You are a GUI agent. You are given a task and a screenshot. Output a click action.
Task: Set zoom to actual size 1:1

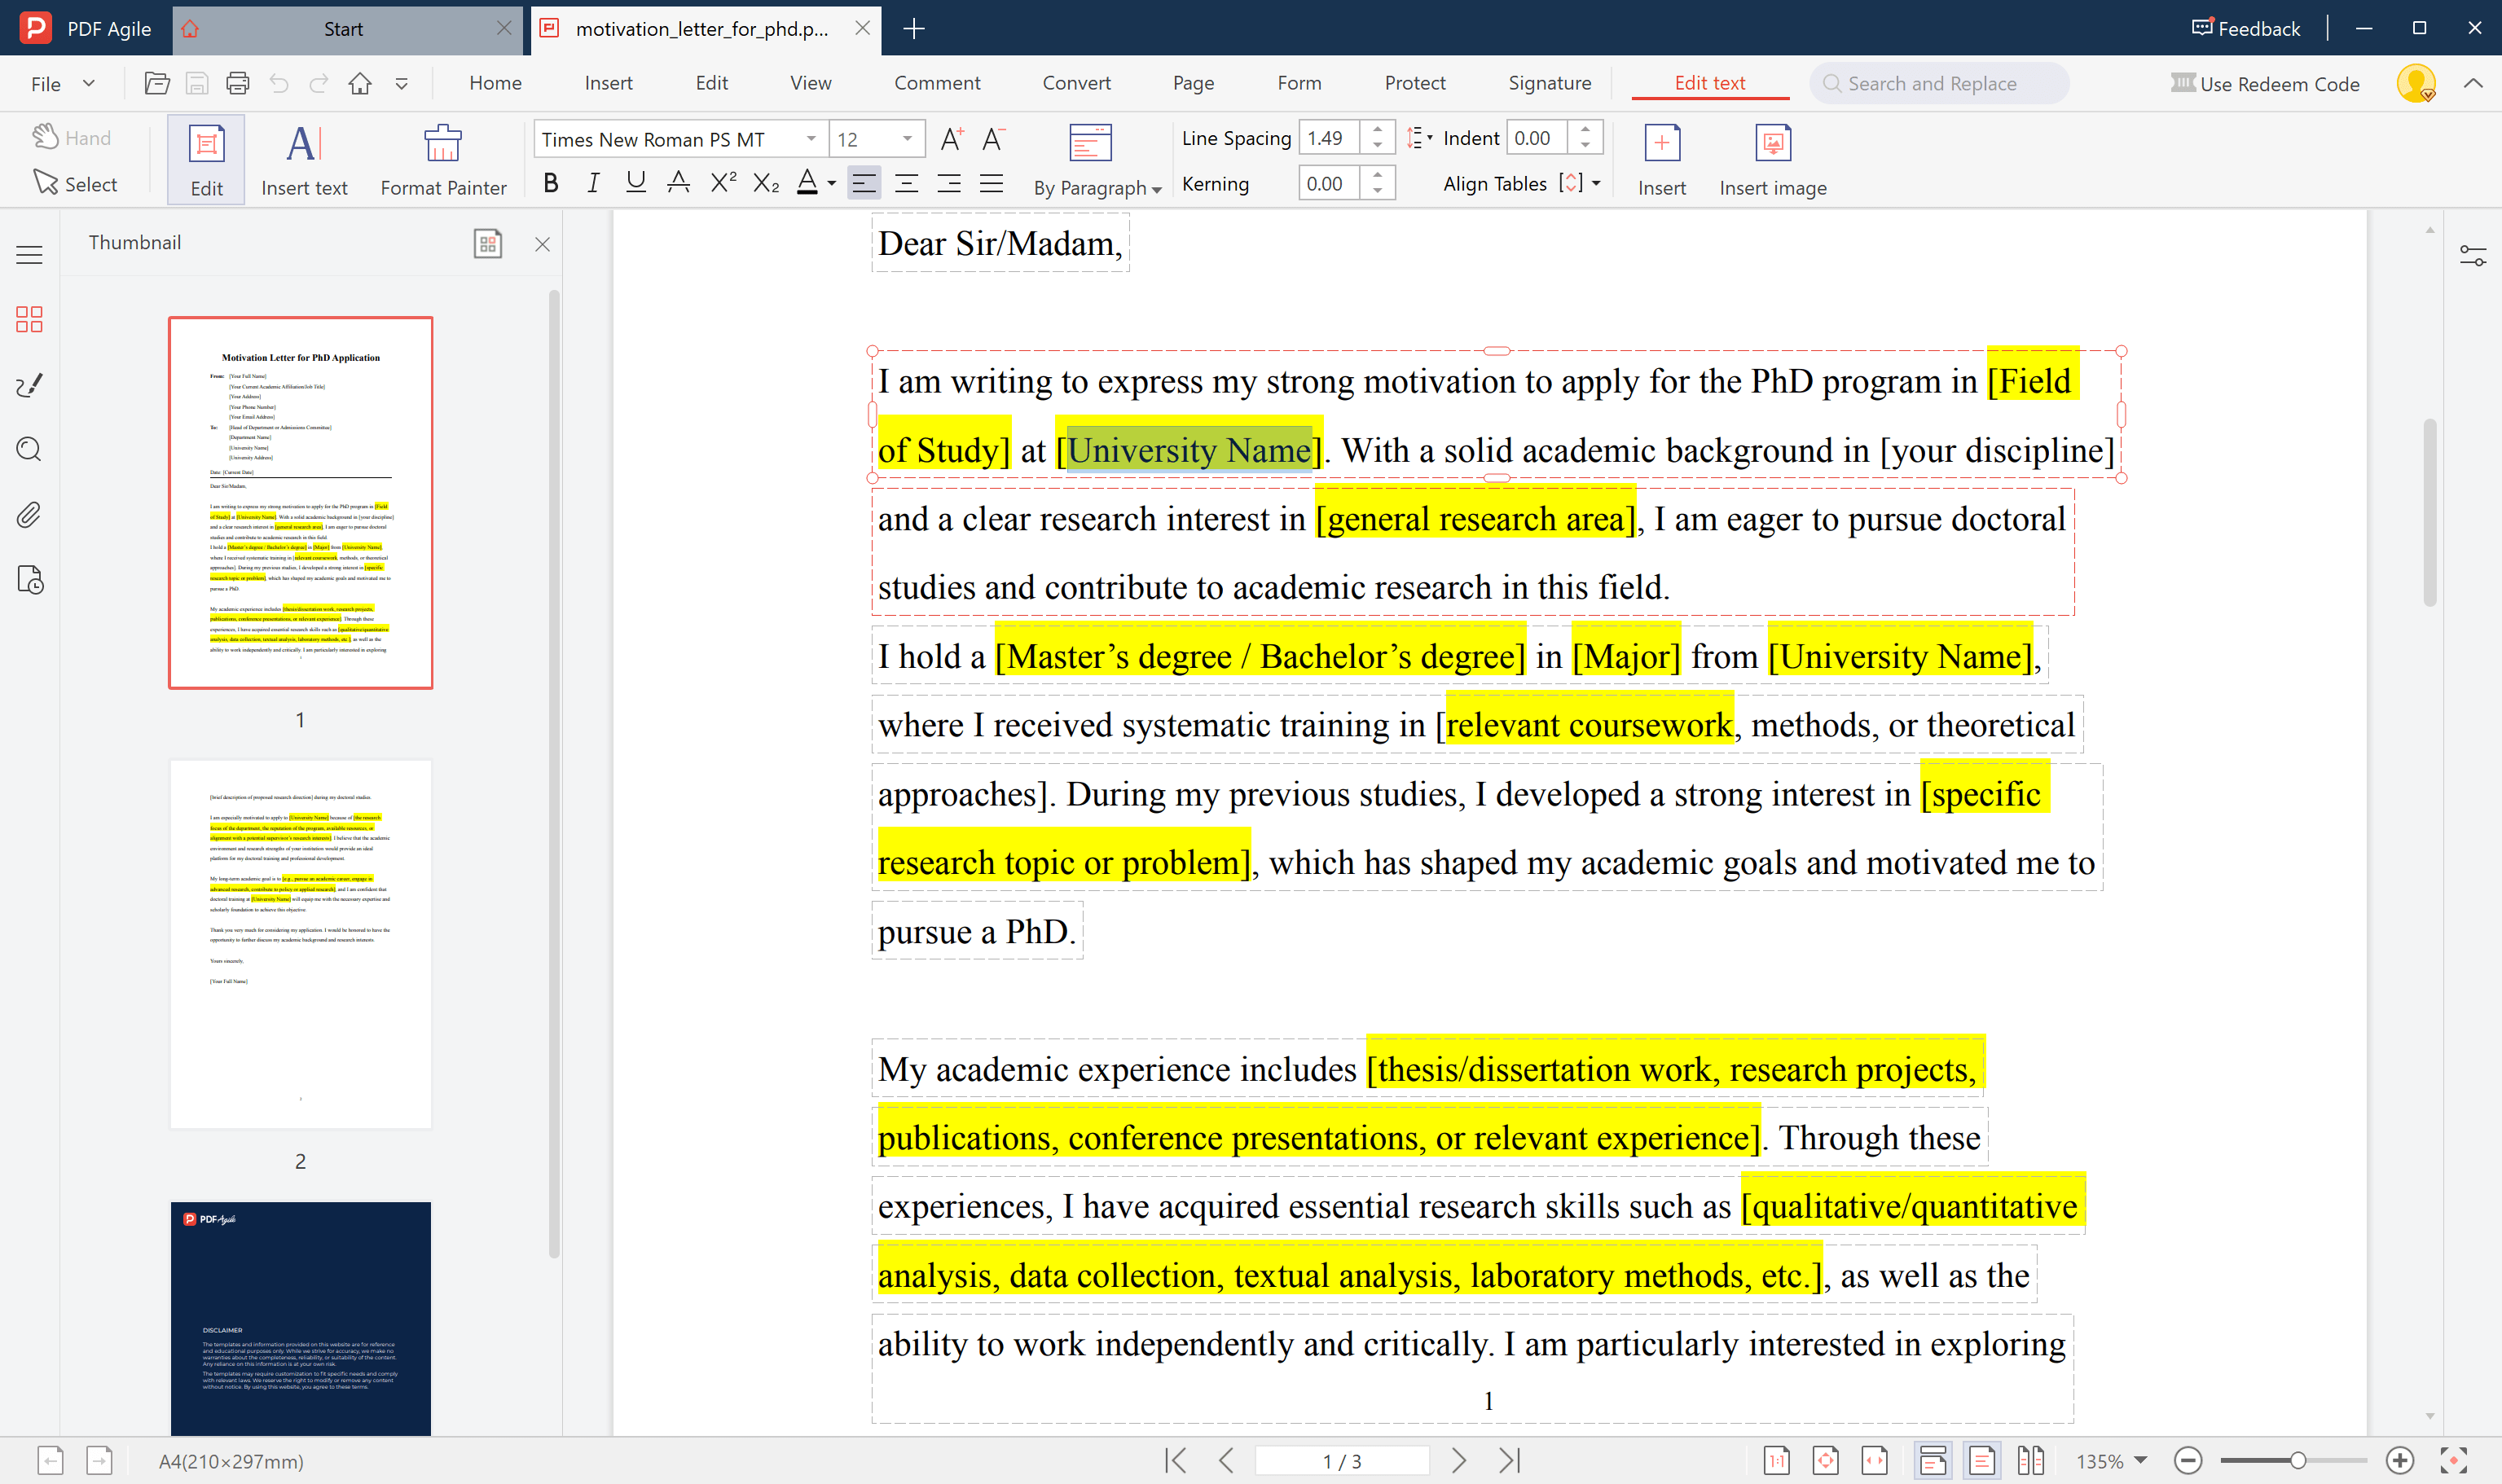tap(1778, 1460)
